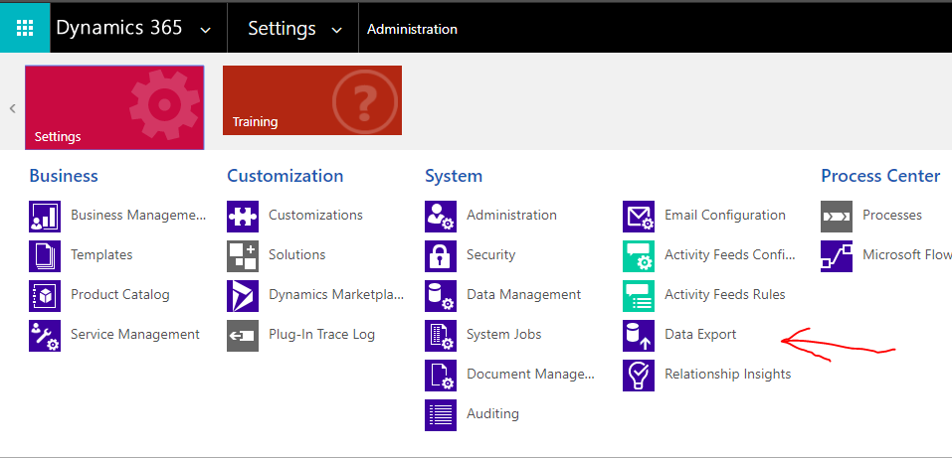Open the Data Management link
Image resolution: width=952 pixels, height=458 pixels.
tap(524, 295)
